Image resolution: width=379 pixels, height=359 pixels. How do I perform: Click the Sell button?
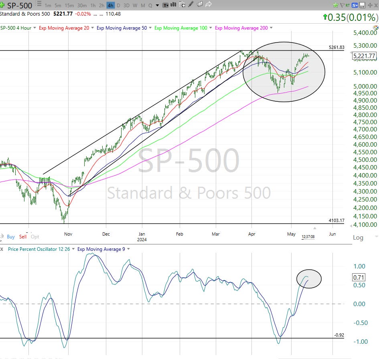[23, 237]
